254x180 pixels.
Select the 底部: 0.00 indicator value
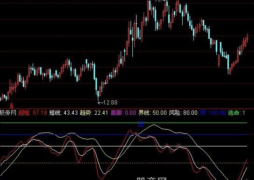click(x=124, y=112)
